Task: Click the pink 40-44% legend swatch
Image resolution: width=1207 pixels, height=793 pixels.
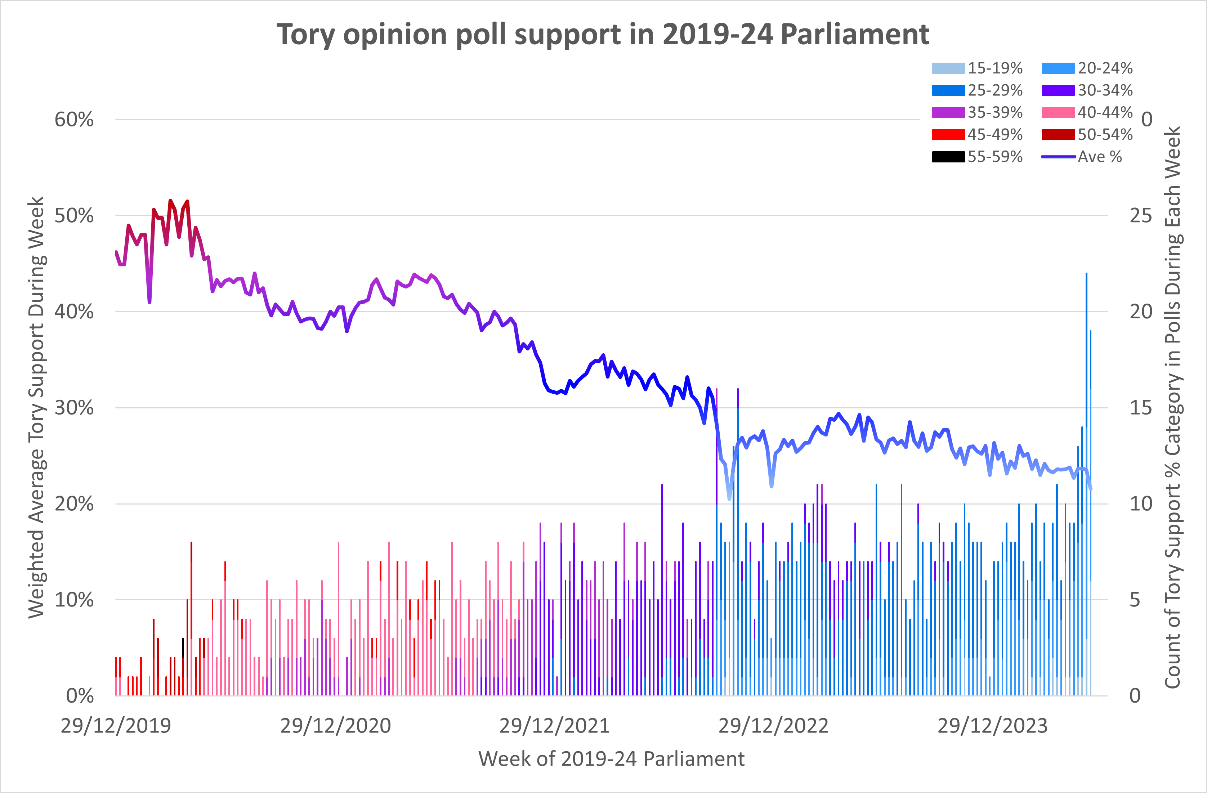Action: [1058, 113]
